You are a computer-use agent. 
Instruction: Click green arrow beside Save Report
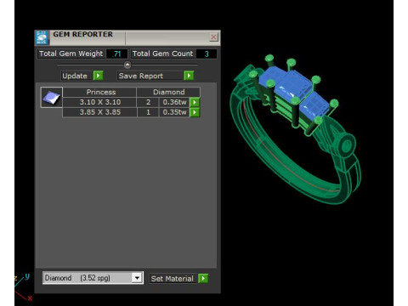point(189,76)
